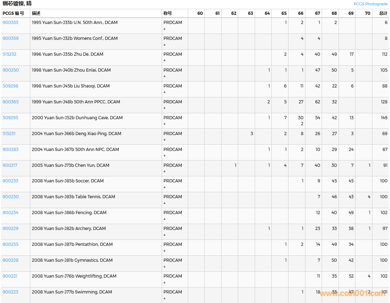Click PCGS number 900217 Chen Yun

(x=10, y=165)
